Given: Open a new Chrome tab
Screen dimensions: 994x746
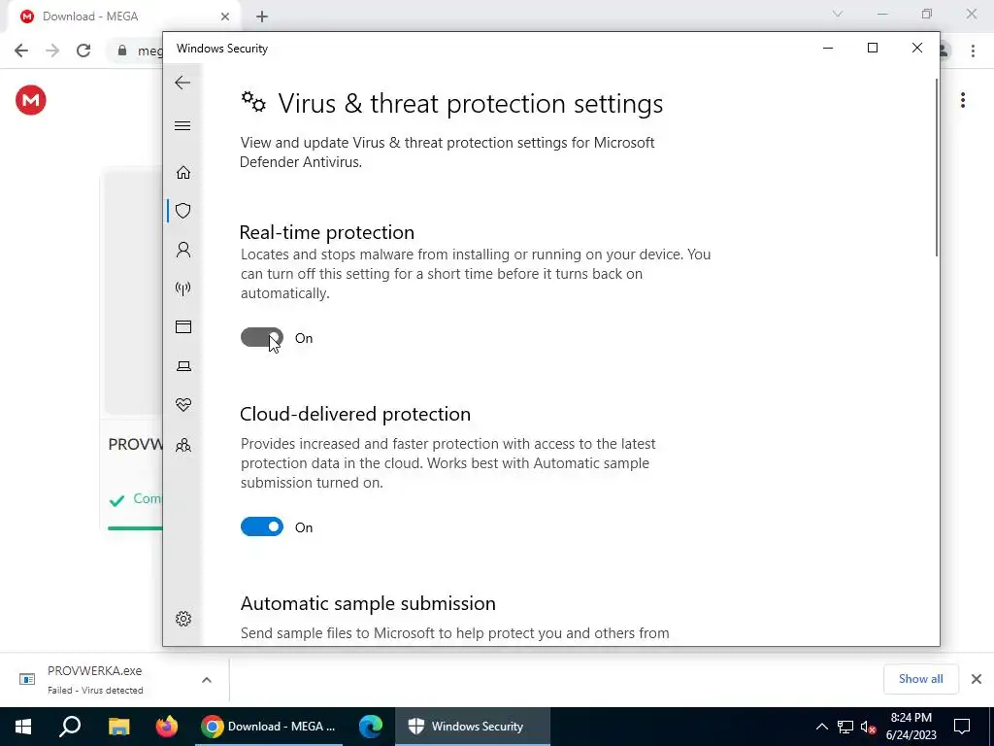Looking at the screenshot, I should (262, 17).
